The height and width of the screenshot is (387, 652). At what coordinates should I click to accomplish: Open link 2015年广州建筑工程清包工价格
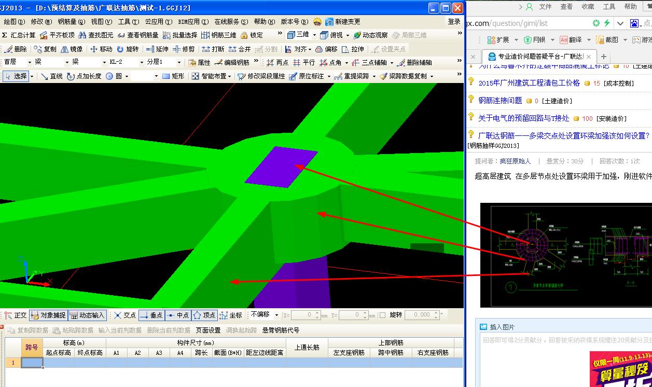click(529, 83)
